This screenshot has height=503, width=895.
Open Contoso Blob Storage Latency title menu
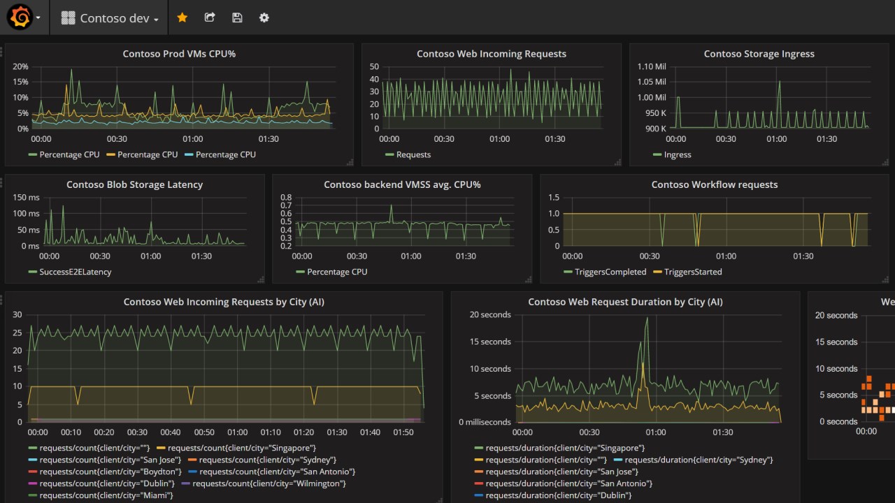(134, 184)
